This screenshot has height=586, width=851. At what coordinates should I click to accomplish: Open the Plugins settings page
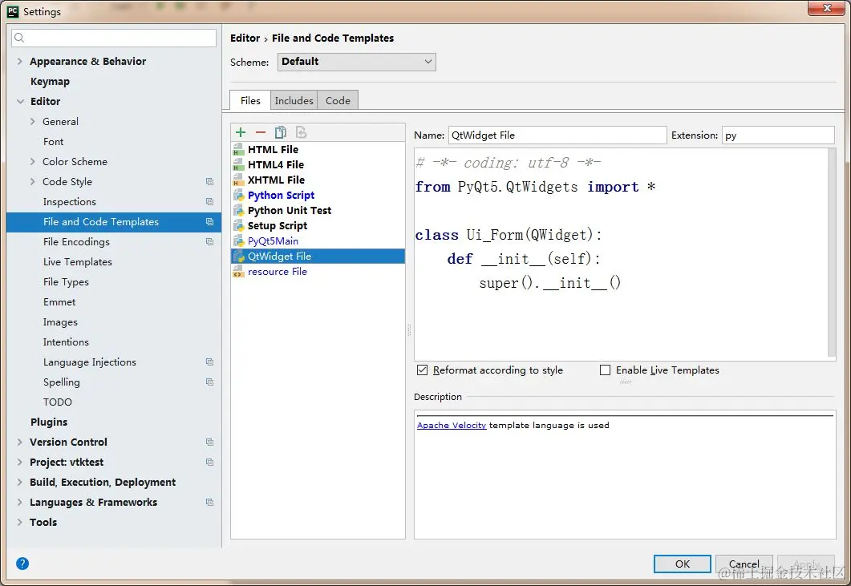point(49,422)
